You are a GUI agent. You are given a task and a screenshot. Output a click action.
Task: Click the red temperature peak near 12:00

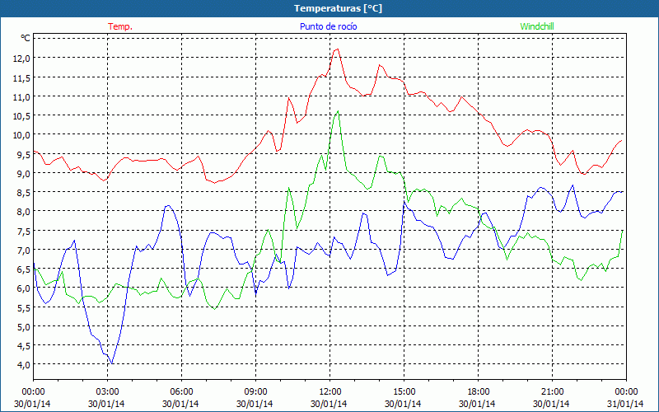[338, 49]
